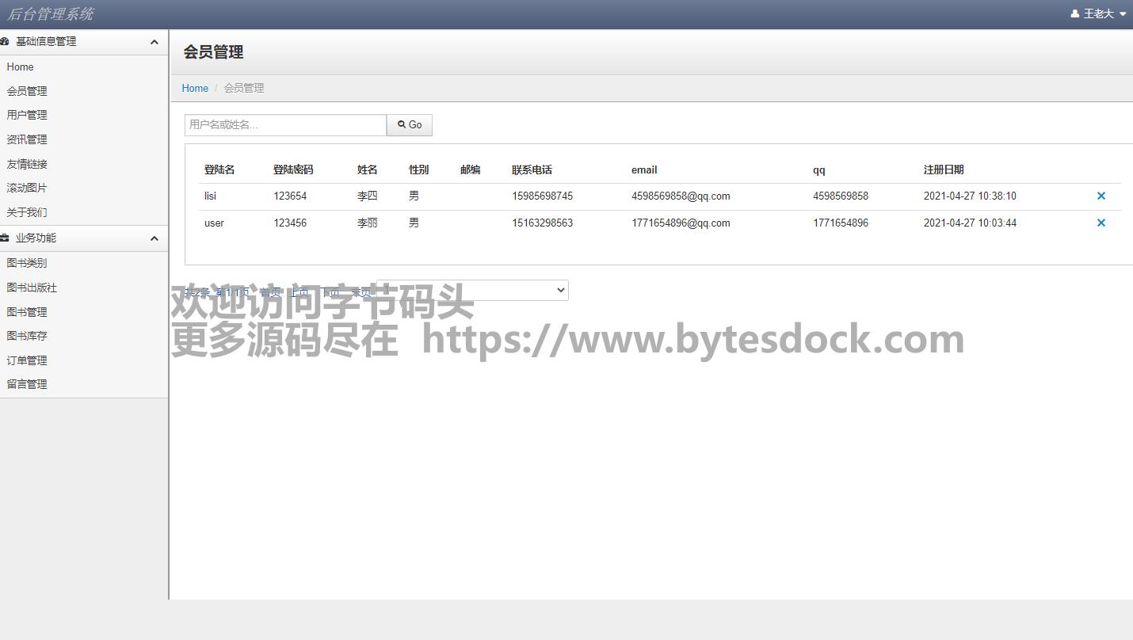Click the briefcase icon beside 业务功能
Image resolution: width=1133 pixels, height=640 pixels.
click(x=5, y=238)
